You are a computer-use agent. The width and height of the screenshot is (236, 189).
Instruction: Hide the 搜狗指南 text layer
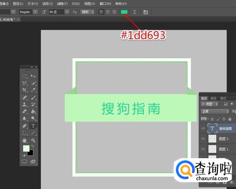pyautogui.click(x=203, y=128)
